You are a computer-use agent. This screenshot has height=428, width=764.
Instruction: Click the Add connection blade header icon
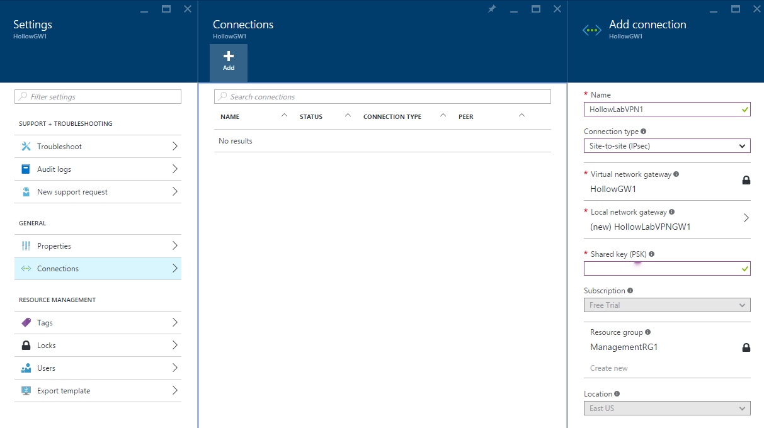(592, 30)
